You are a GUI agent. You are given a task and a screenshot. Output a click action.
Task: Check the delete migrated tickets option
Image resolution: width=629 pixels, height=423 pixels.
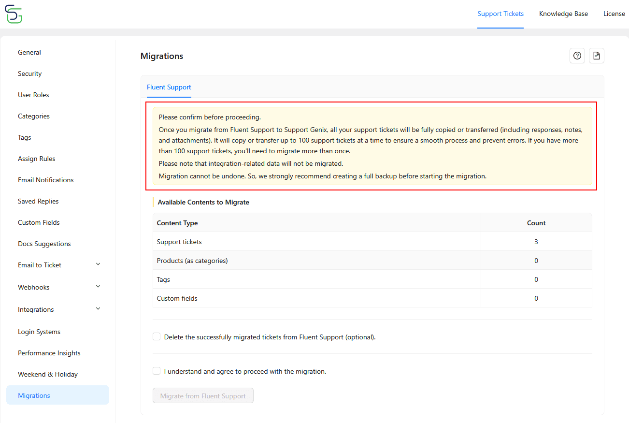(x=157, y=336)
